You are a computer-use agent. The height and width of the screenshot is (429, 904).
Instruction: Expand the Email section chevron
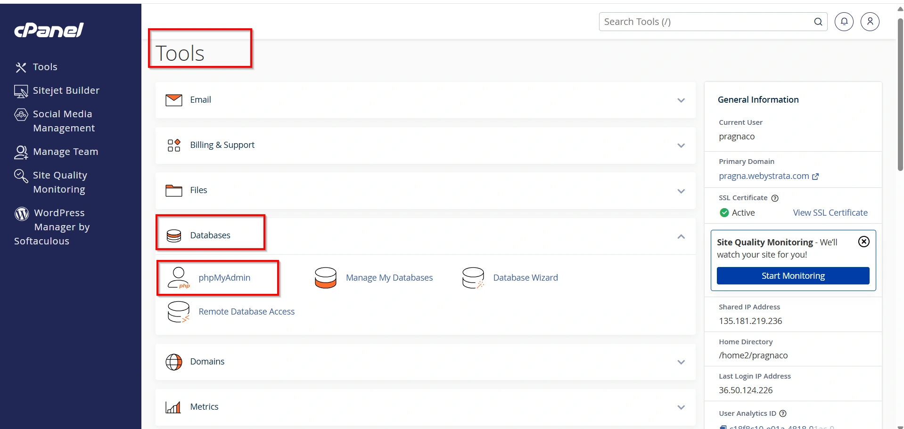pos(681,100)
